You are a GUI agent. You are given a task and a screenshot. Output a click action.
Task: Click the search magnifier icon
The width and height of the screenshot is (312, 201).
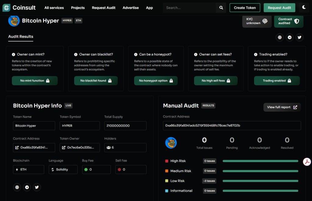coord(221,8)
